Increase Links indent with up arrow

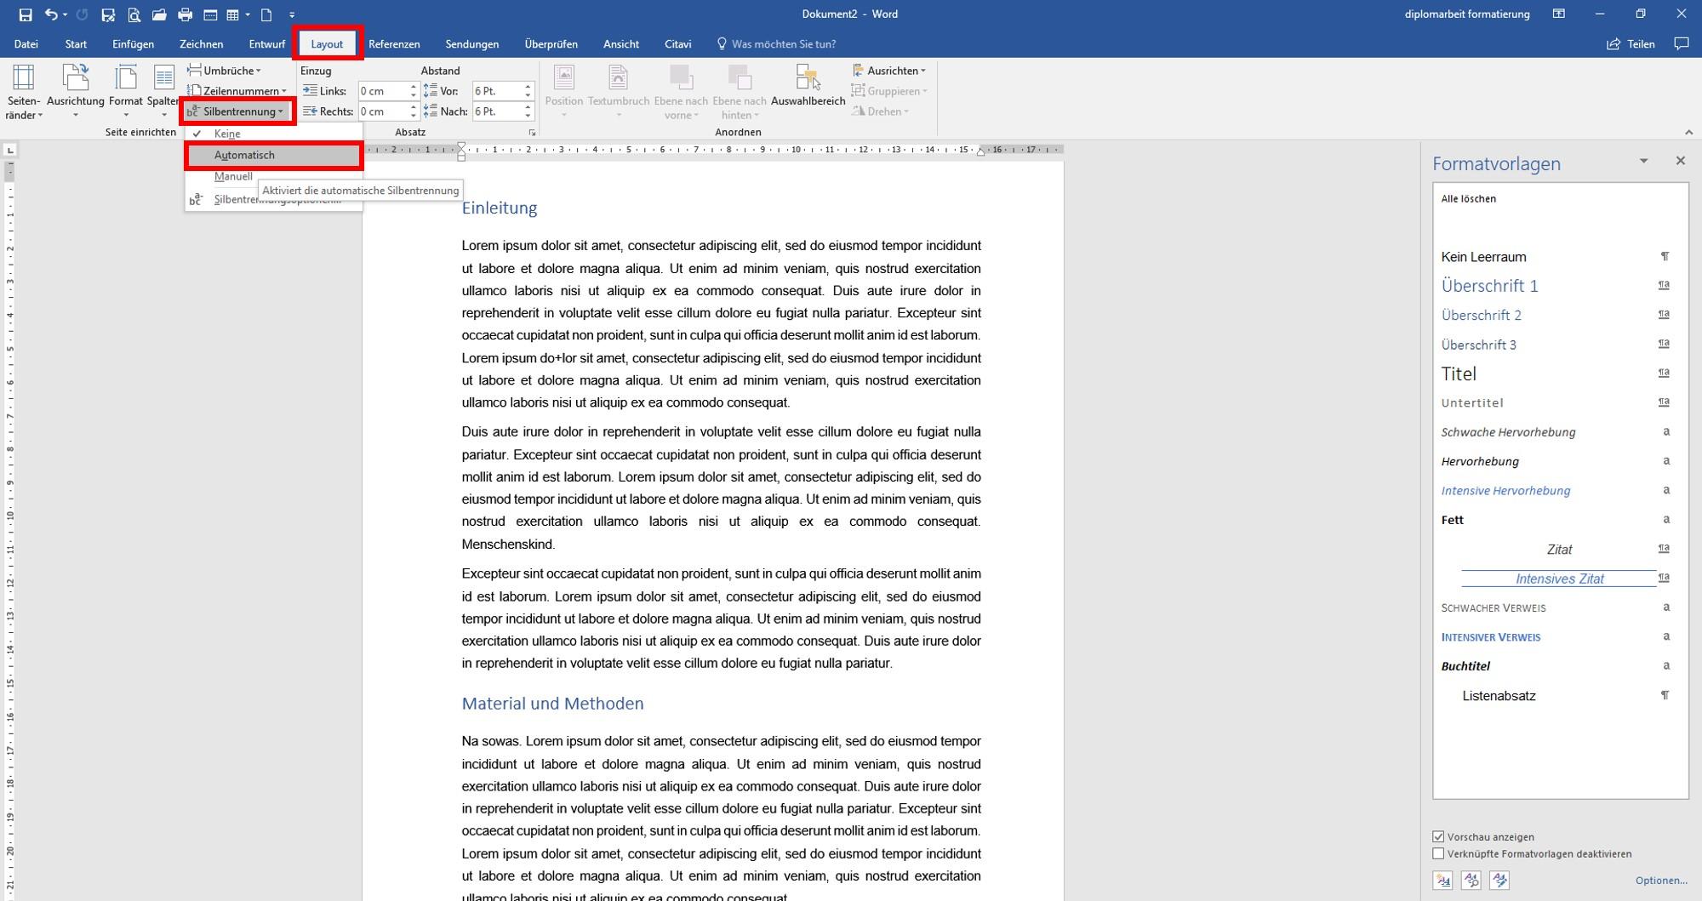pyautogui.click(x=414, y=87)
